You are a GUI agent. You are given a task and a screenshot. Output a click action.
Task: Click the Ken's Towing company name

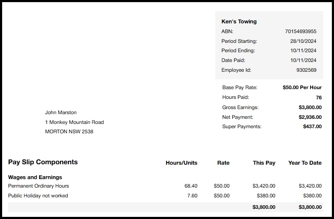point(239,22)
